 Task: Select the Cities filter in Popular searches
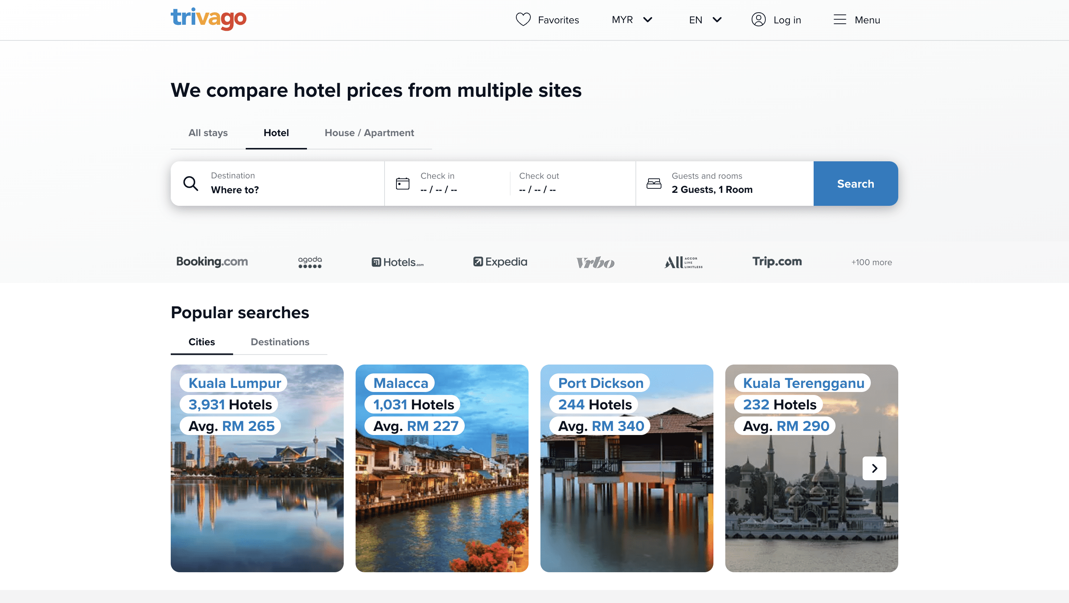pos(201,342)
